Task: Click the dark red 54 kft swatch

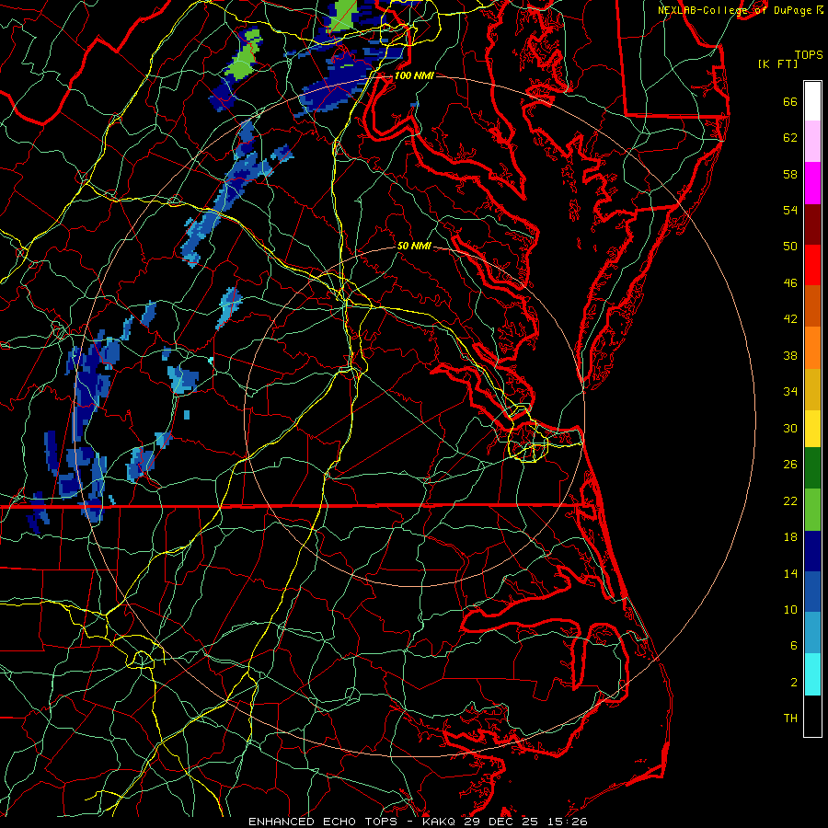Action: pyautogui.click(x=812, y=224)
